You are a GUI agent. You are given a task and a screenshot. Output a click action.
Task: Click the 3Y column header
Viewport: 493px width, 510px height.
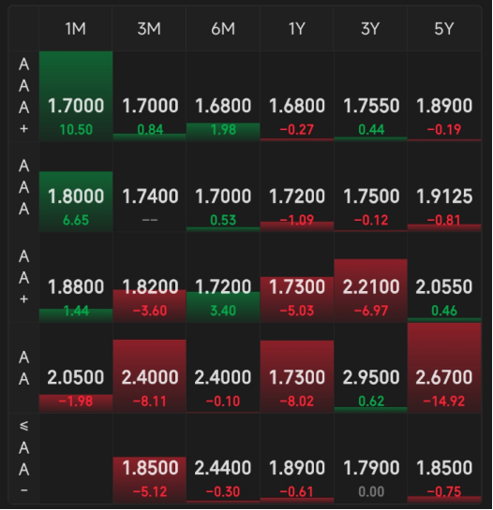click(370, 29)
